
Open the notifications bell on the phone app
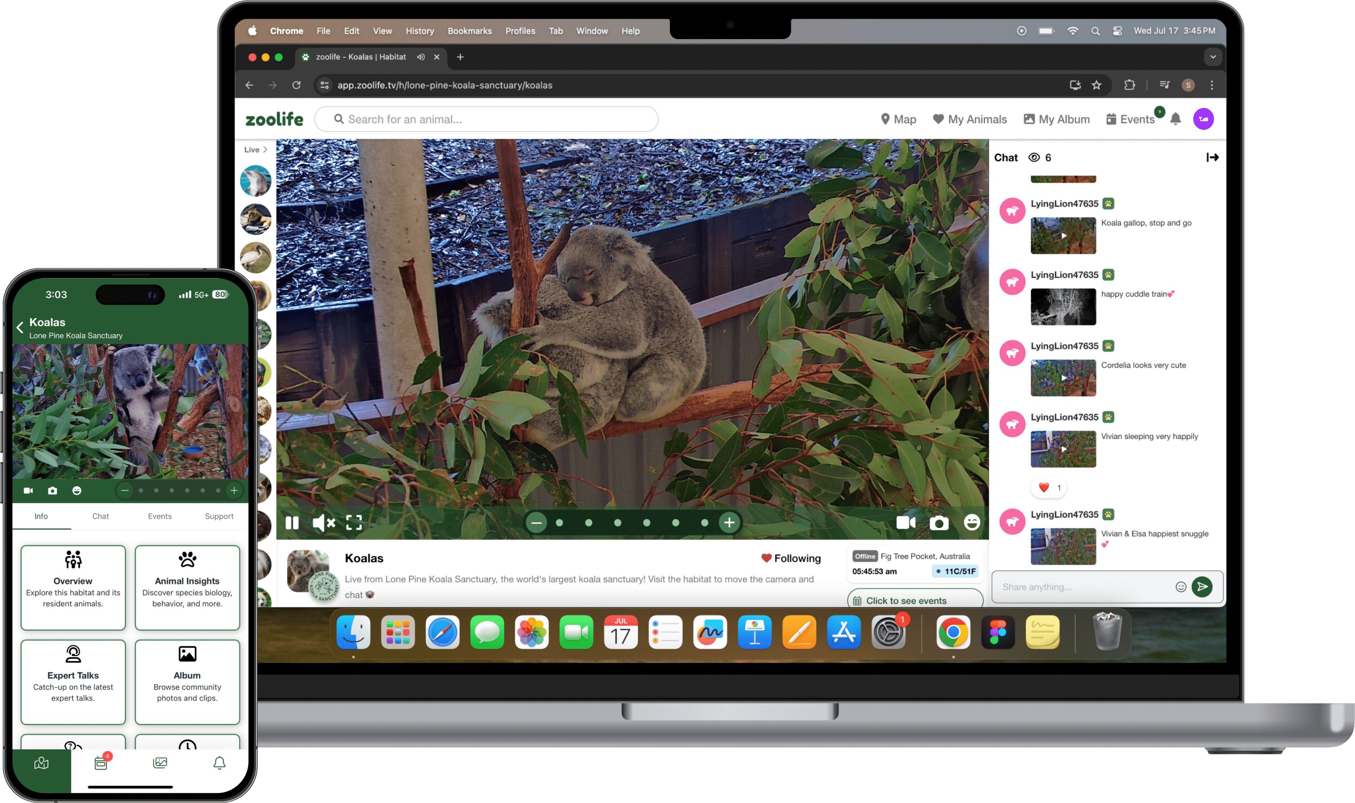pos(219,764)
